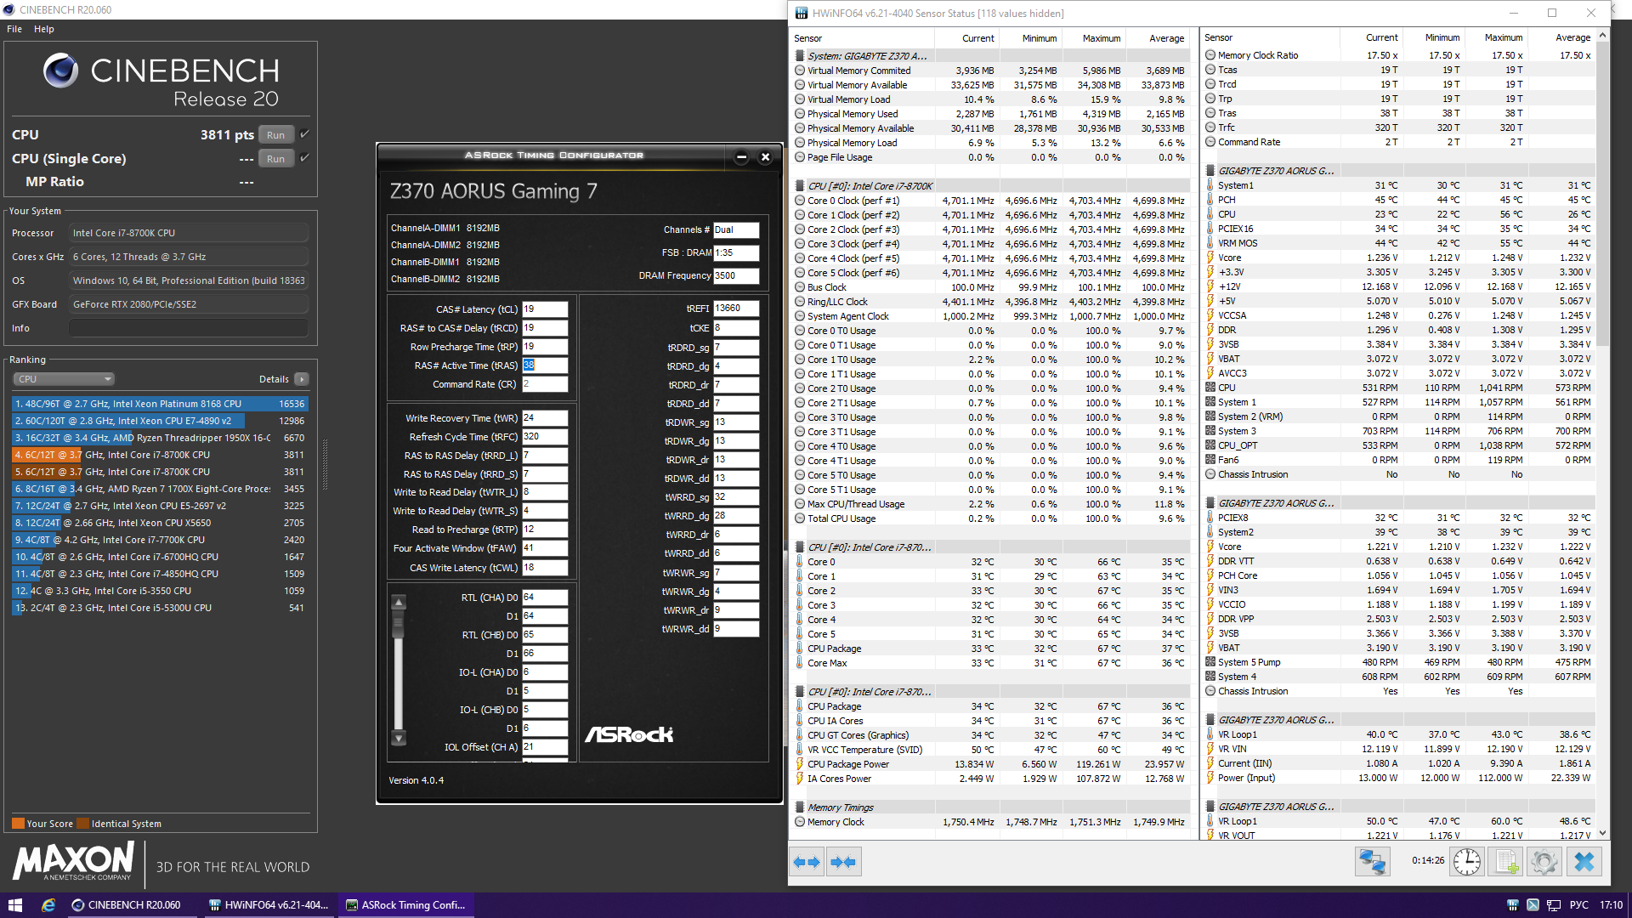
Task: Toggle the CPU (Single Core) checkbox
Action: (305, 158)
